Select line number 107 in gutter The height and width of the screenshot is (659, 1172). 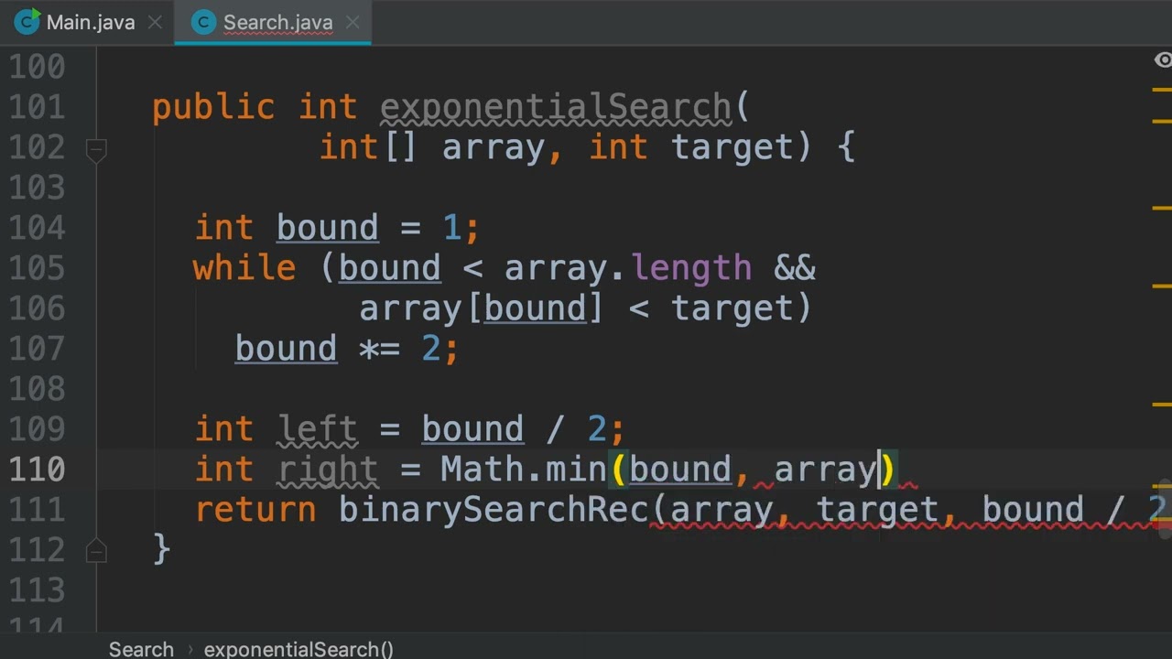click(37, 349)
